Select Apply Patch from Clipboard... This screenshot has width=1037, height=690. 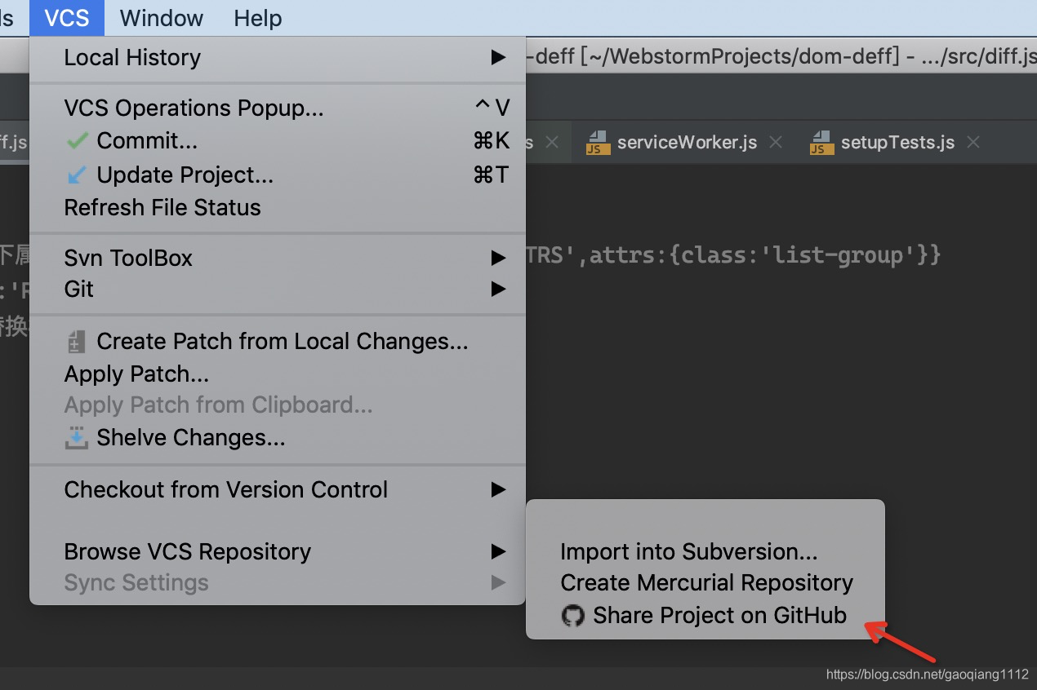pos(278,405)
